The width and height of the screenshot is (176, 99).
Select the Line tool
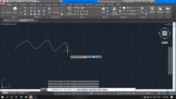click(x=3, y=10)
